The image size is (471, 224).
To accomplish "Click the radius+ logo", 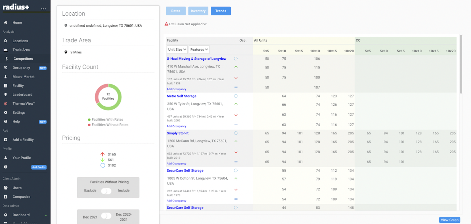I will pyautogui.click(x=16, y=7).
